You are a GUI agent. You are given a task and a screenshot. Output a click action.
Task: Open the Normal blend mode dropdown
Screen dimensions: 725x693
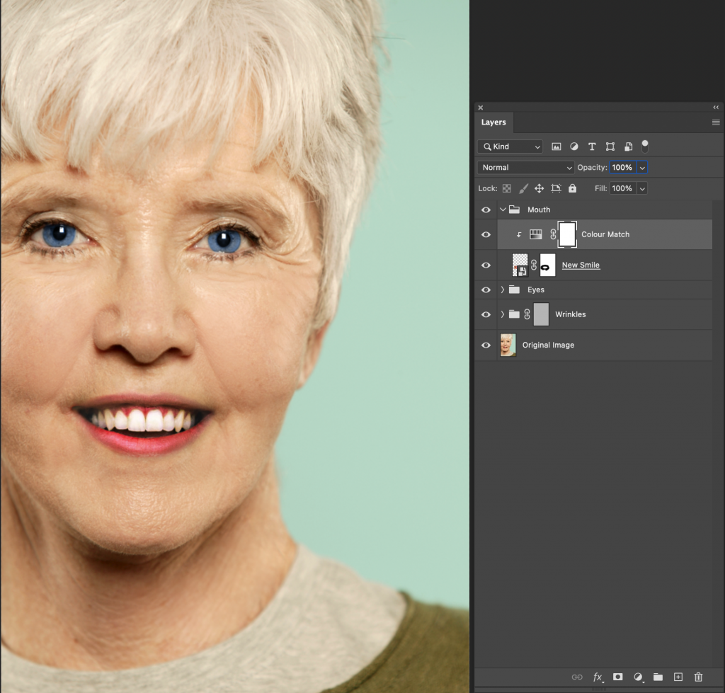click(x=526, y=167)
